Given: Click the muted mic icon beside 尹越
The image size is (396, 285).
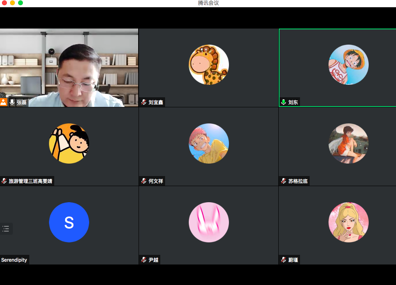Looking at the screenshot, I should click(144, 260).
